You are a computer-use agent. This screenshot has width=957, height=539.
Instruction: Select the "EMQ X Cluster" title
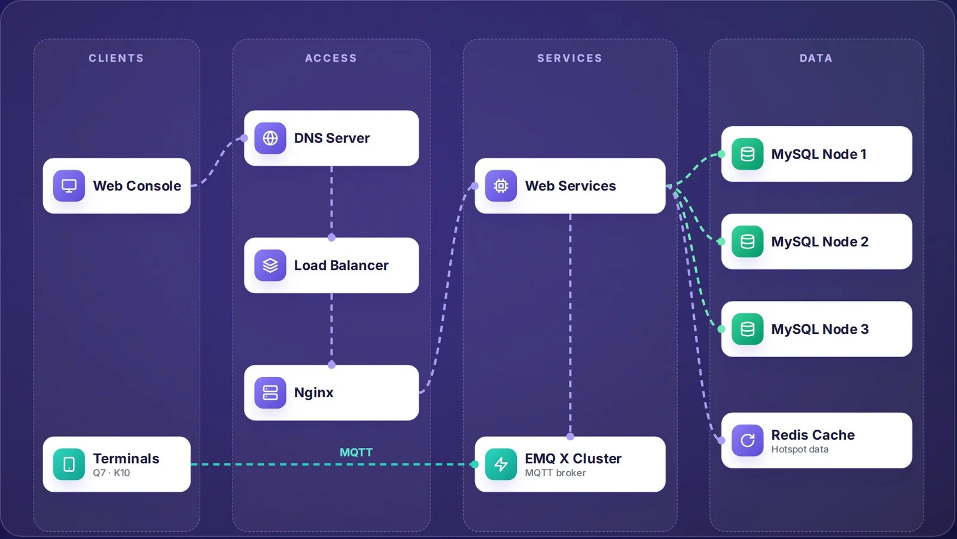[574, 459]
